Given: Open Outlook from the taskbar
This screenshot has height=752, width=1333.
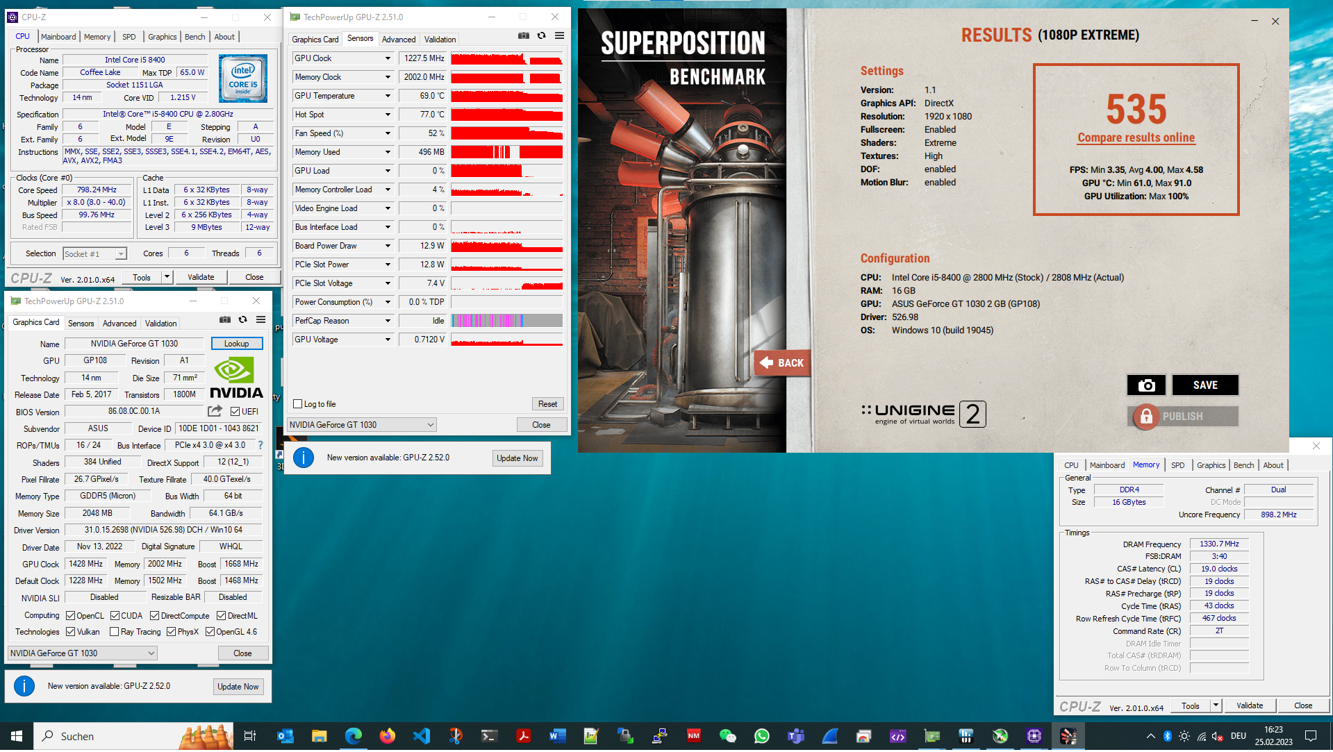Looking at the screenshot, I should [x=285, y=736].
